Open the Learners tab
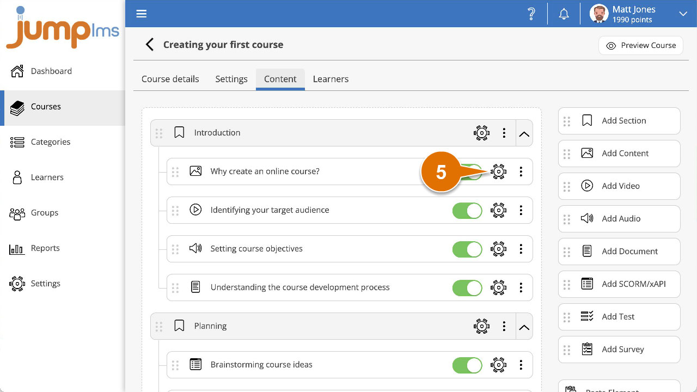The width and height of the screenshot is (697, 392). coord(331,79)
